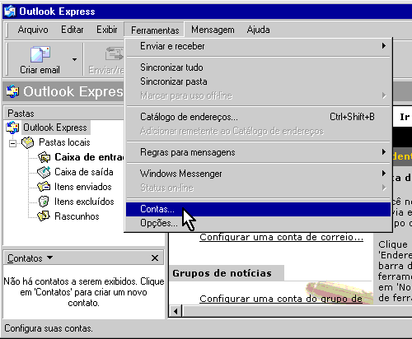Click the Itens excluídos trash icon

tap(44, 202)
